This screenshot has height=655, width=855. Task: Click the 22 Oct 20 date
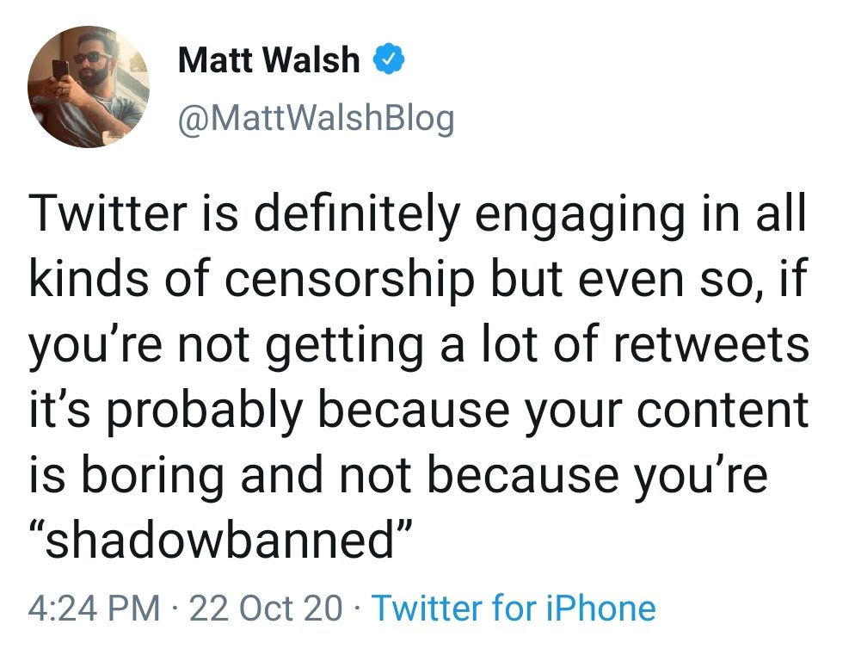pos(266,608)
